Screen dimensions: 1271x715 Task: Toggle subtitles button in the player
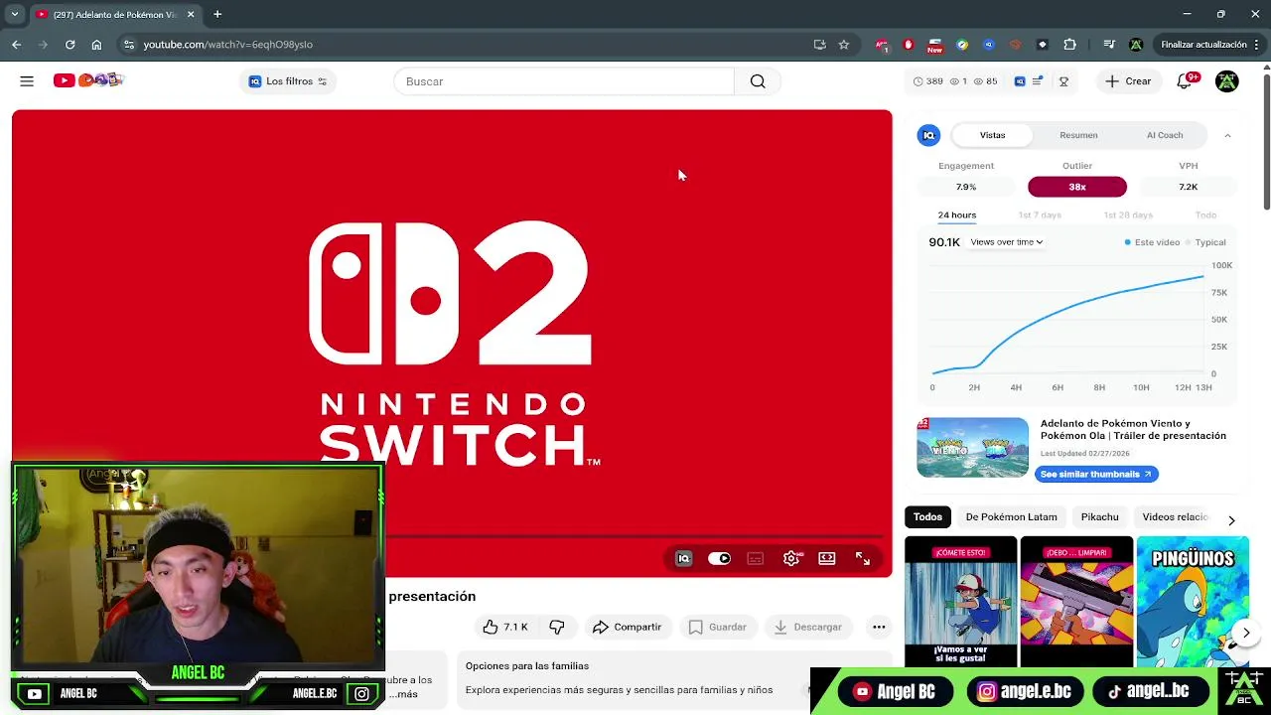(755, 559)
